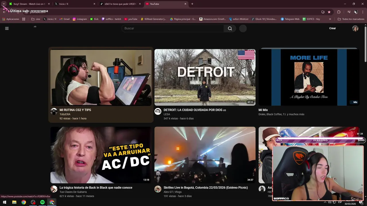367x206 pixels.
Task: Switch to the Inicio / X tab
Action: tap(75, 4)
